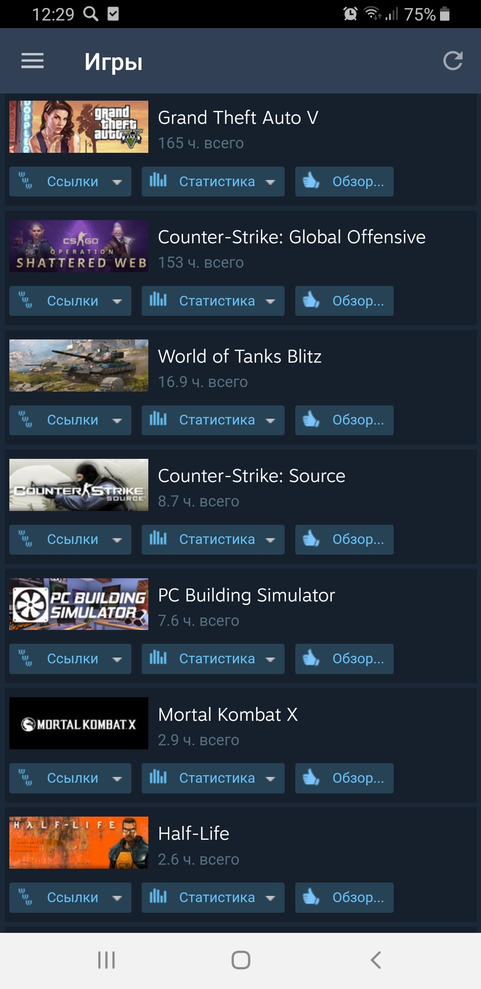Tap the Android back navigation icon

[375, 960]
